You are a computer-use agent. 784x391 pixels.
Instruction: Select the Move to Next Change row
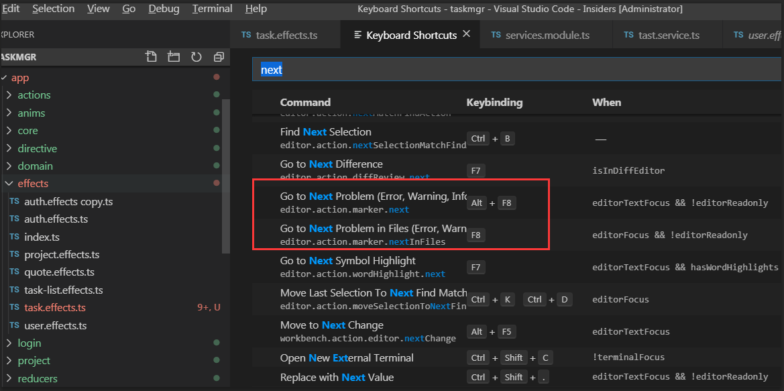tap(518, 331)
